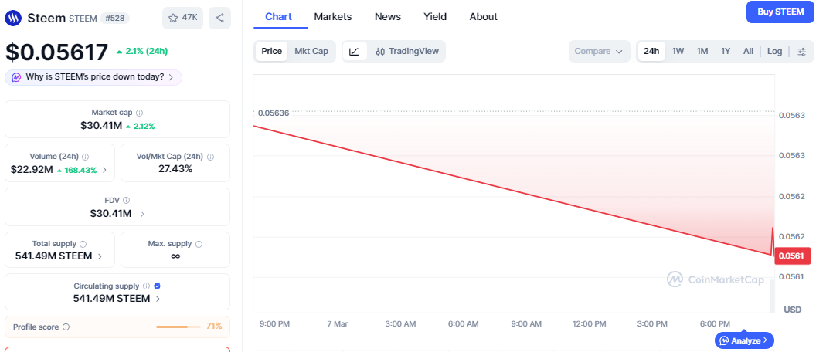Click the Market cap info icon
The width and height of the screenshot is (826, 352).
coord(139,113)
